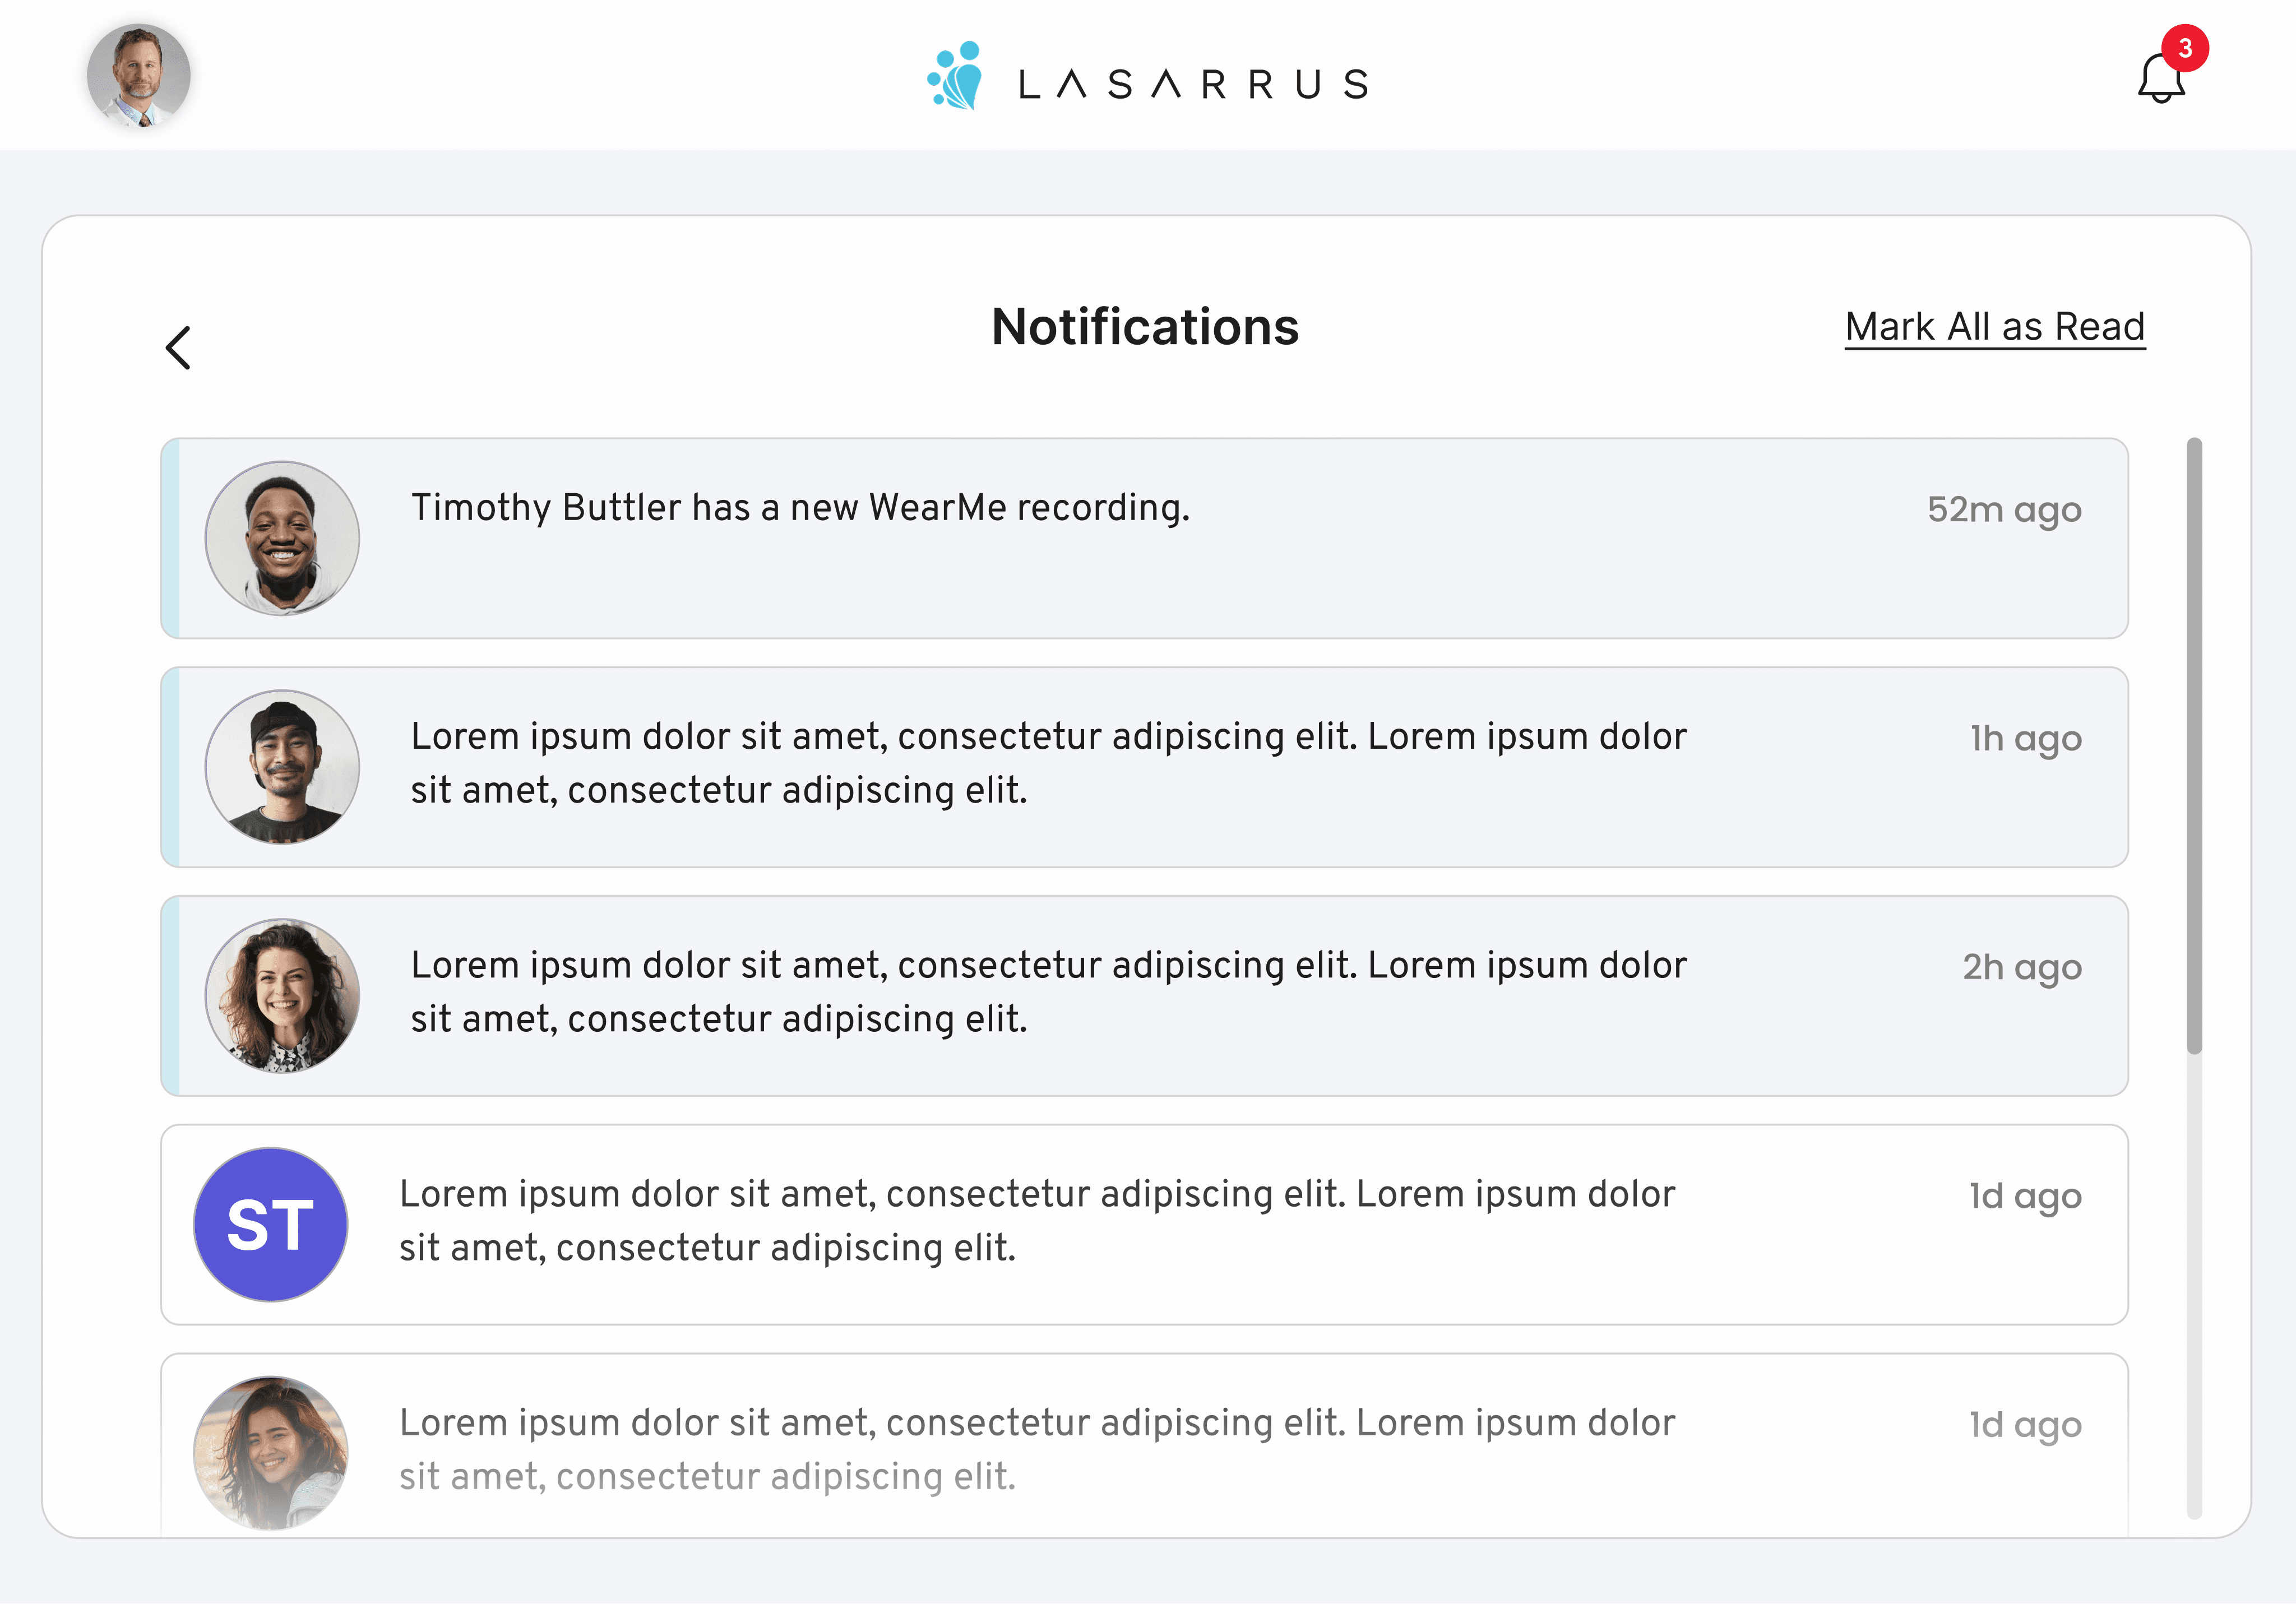Click the 52m ago timestamp
This screenshot has width=2296, height=1604.
2004,510
